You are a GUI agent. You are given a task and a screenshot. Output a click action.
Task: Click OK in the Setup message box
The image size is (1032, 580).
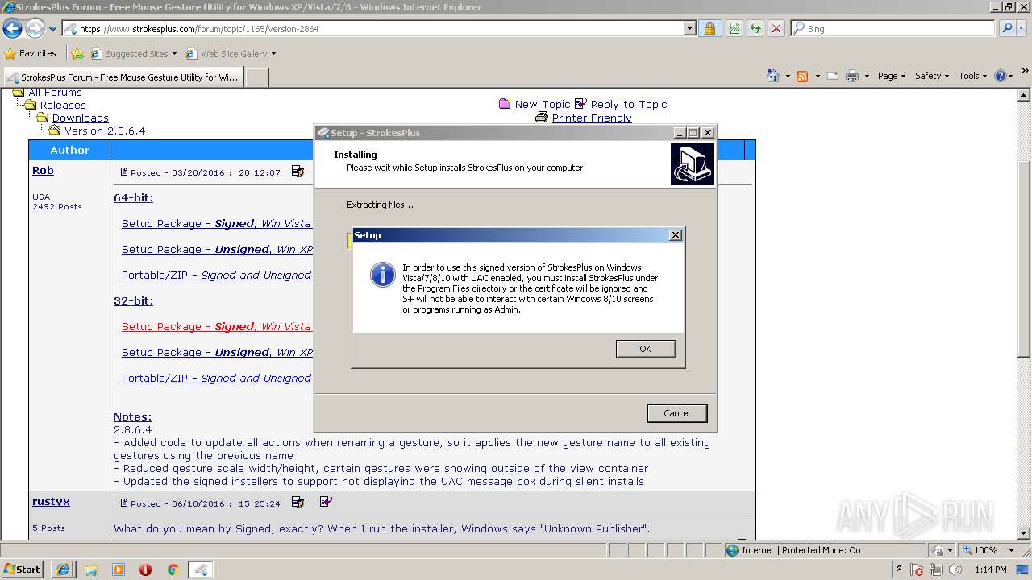[645, 349]
